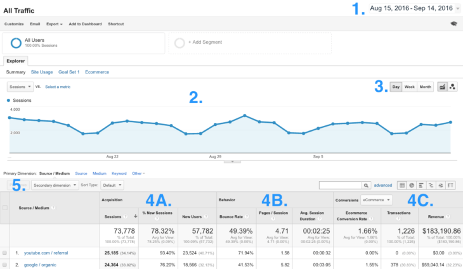463x269 pixels.
Task: Switch to the Site Usage view
Action: click(42, 72)
